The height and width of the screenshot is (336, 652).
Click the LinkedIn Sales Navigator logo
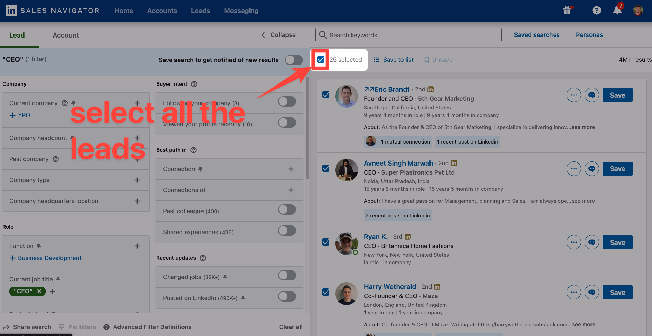pos(53,11)
